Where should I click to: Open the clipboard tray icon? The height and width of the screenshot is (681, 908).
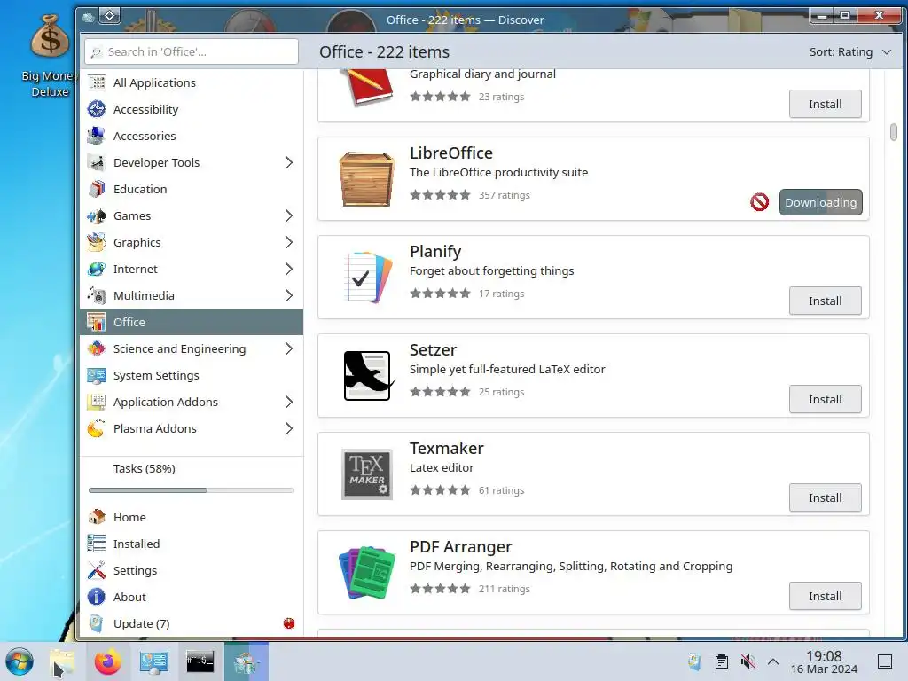[x=722, y=661]
